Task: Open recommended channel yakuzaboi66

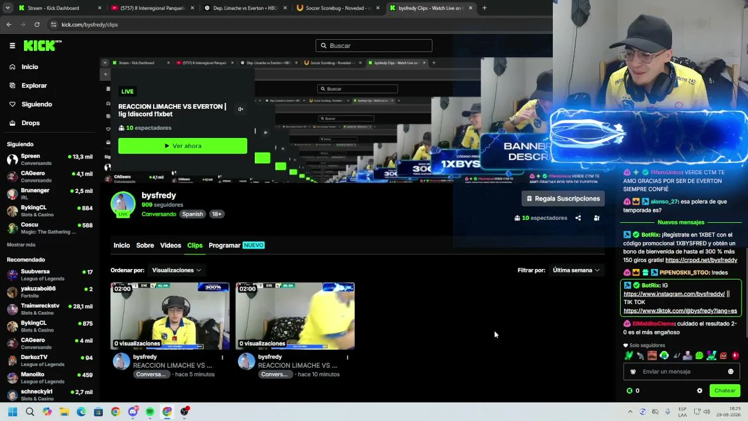Action: pyautogui.click(x=50, y=292)
